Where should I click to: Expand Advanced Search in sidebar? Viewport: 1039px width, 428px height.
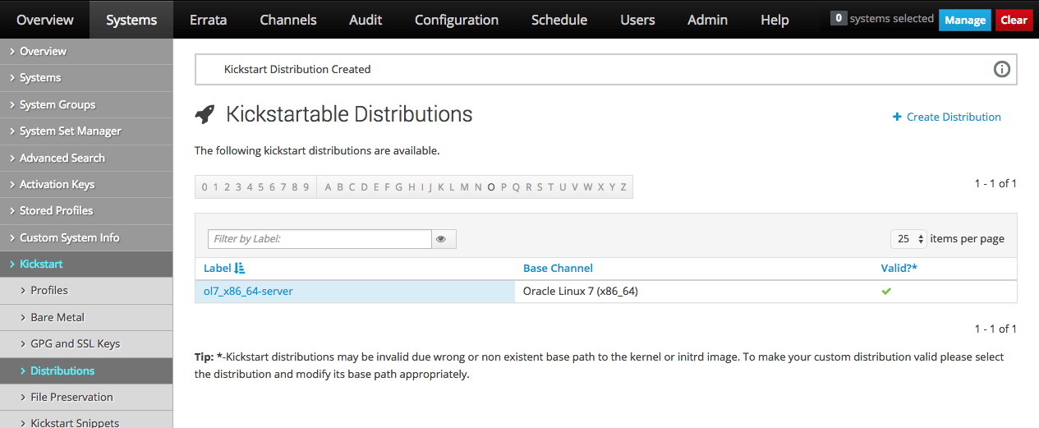[x=86, y=158]
